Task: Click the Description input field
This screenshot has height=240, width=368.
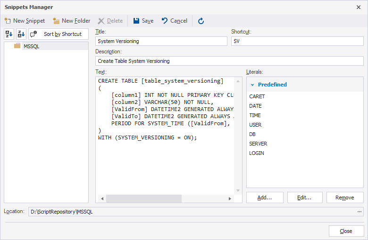Action: pyautogui.click(x=230, y=61)
